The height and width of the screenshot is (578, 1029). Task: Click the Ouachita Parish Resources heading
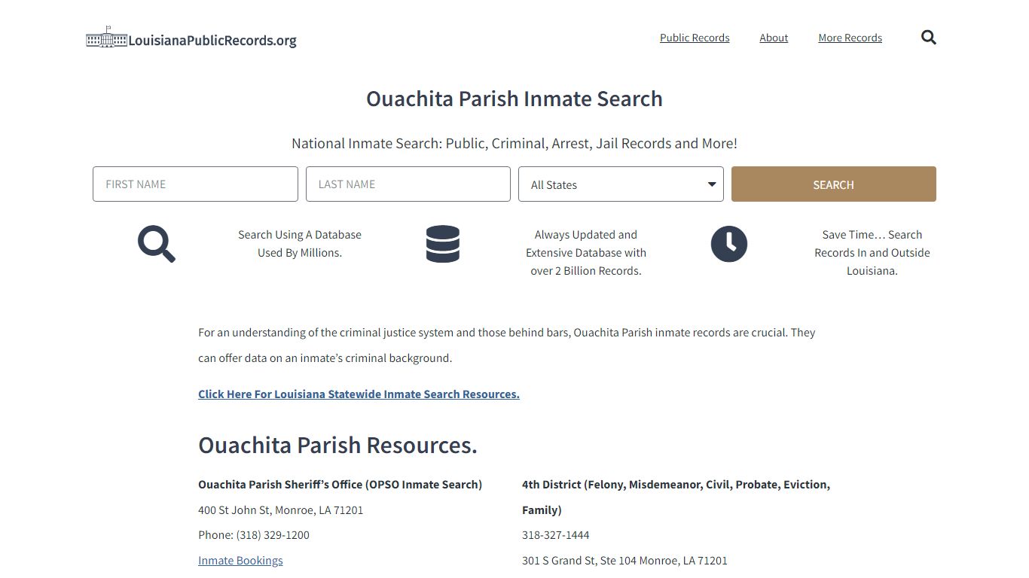(337, 445)
